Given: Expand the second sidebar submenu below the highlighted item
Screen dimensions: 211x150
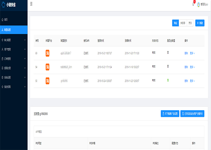Looking at the screenshot, I should [14, 49].
